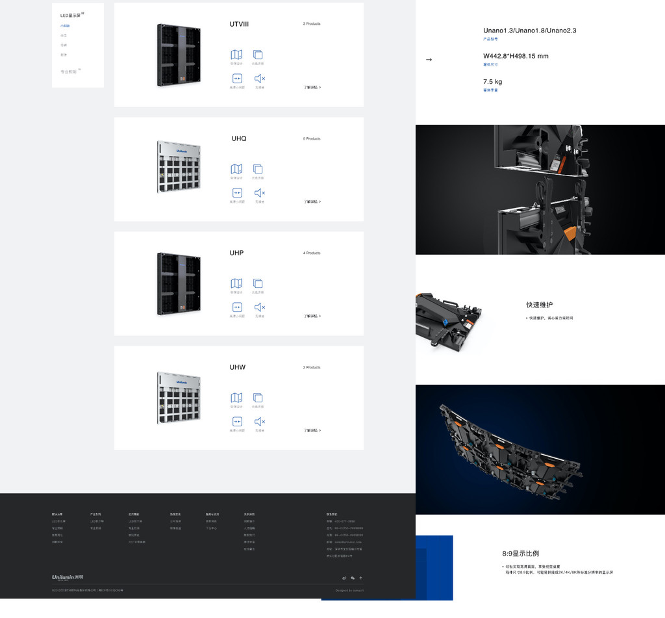
Task: Open 了解详情 chevron link for UHW
Action: point(312,430)
